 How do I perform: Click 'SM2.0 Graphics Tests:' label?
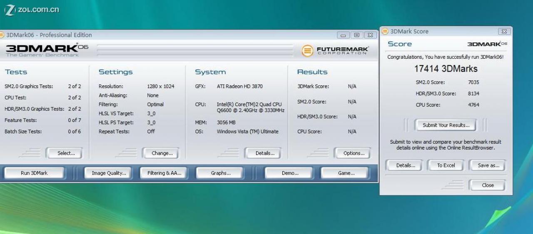[x=29, y=87]
